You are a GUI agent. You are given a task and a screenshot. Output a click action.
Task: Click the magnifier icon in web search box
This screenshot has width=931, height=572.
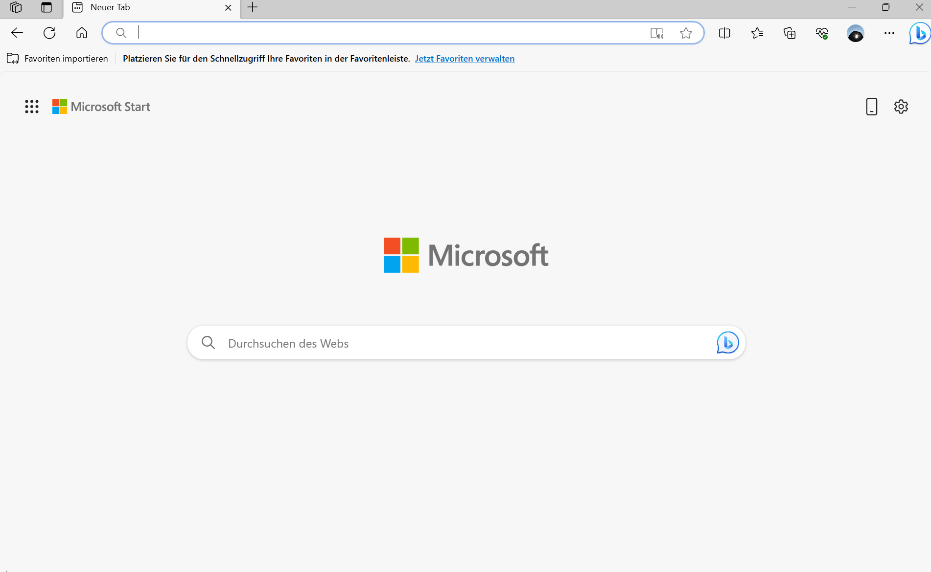209,343
